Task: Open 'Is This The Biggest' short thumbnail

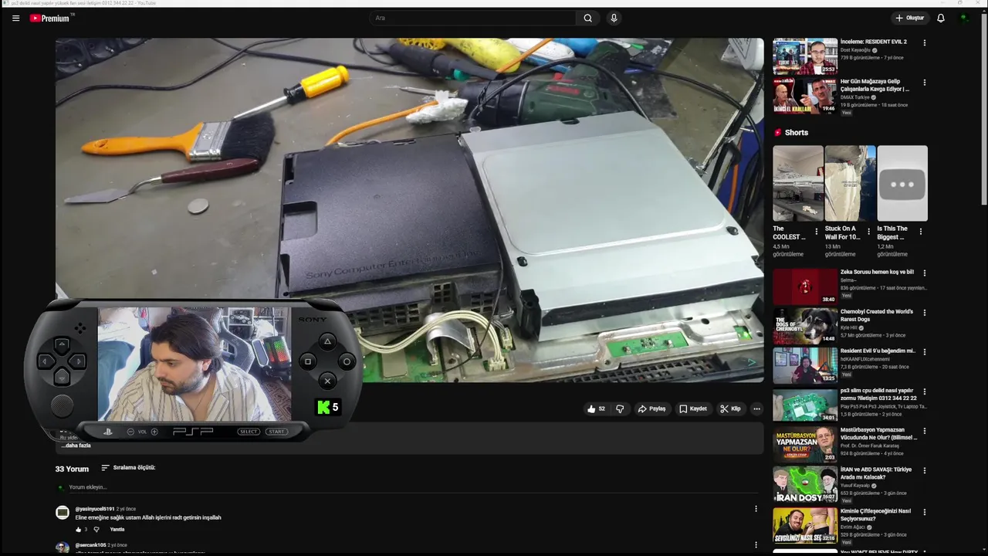Action: 902,184
